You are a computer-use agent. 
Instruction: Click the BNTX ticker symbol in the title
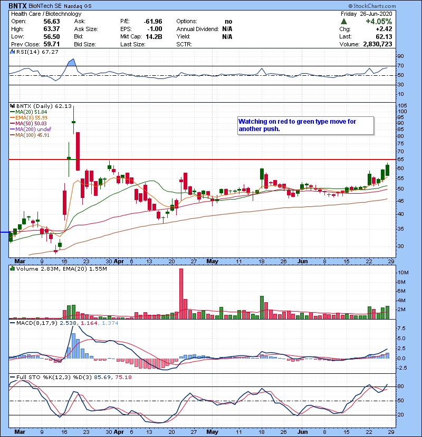(17, 6)
